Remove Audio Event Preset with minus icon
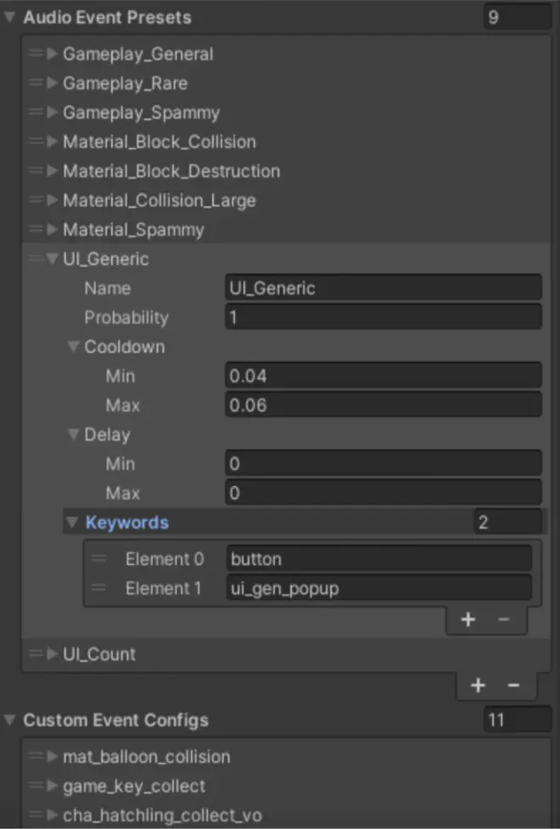Image resolution: width=560 pixels, height=829 pixels. 513,685
